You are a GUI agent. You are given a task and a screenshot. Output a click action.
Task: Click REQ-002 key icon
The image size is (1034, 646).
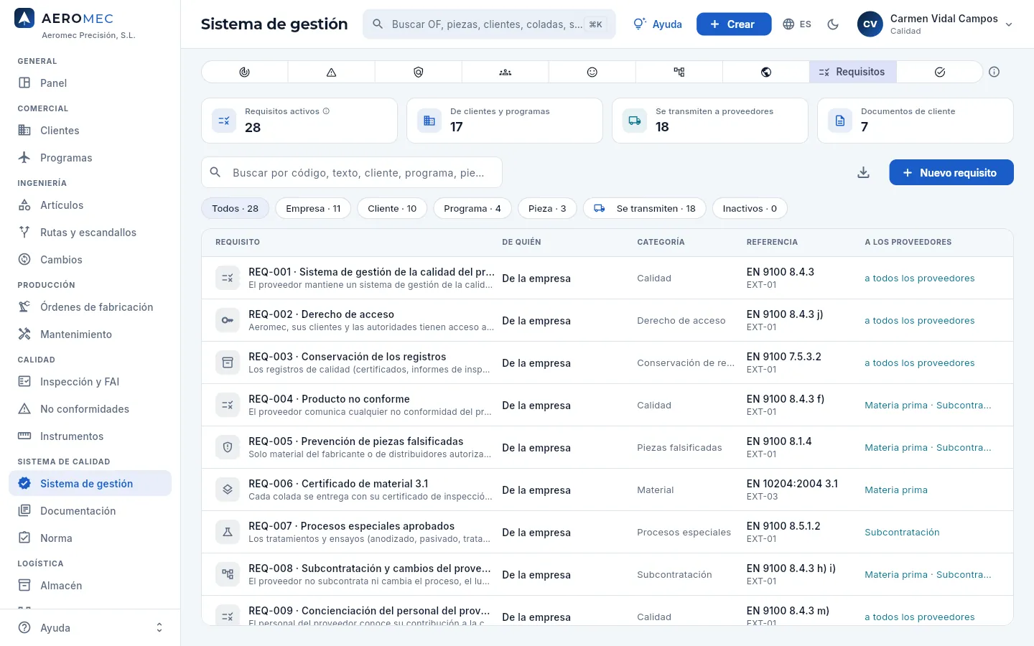(228, 320)
